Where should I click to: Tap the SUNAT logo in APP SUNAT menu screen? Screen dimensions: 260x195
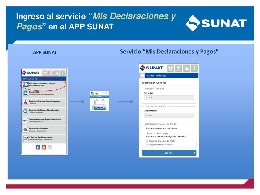(x=31, y=73)
